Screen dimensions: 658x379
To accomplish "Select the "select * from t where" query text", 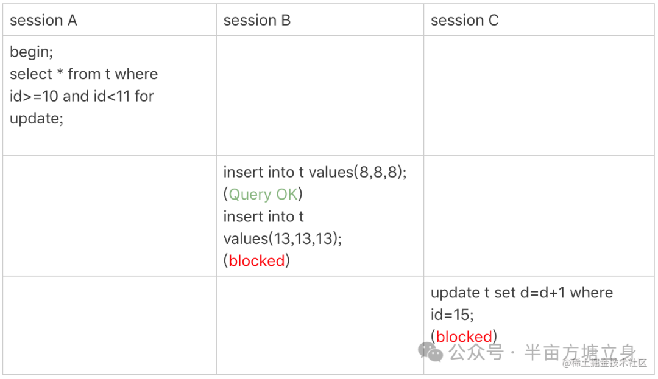I will [84, 74].
